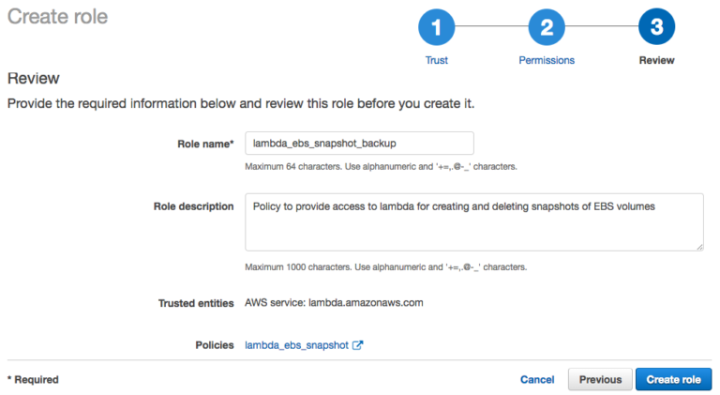The height and width of the screenshot is (395, 720).
Task: Click the step 1 circle icon
Action: coord(437,27)
